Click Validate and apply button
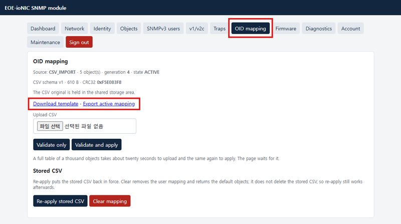This screenshot has width=401, height=224. pyautogui.click(x=96, y=145)
